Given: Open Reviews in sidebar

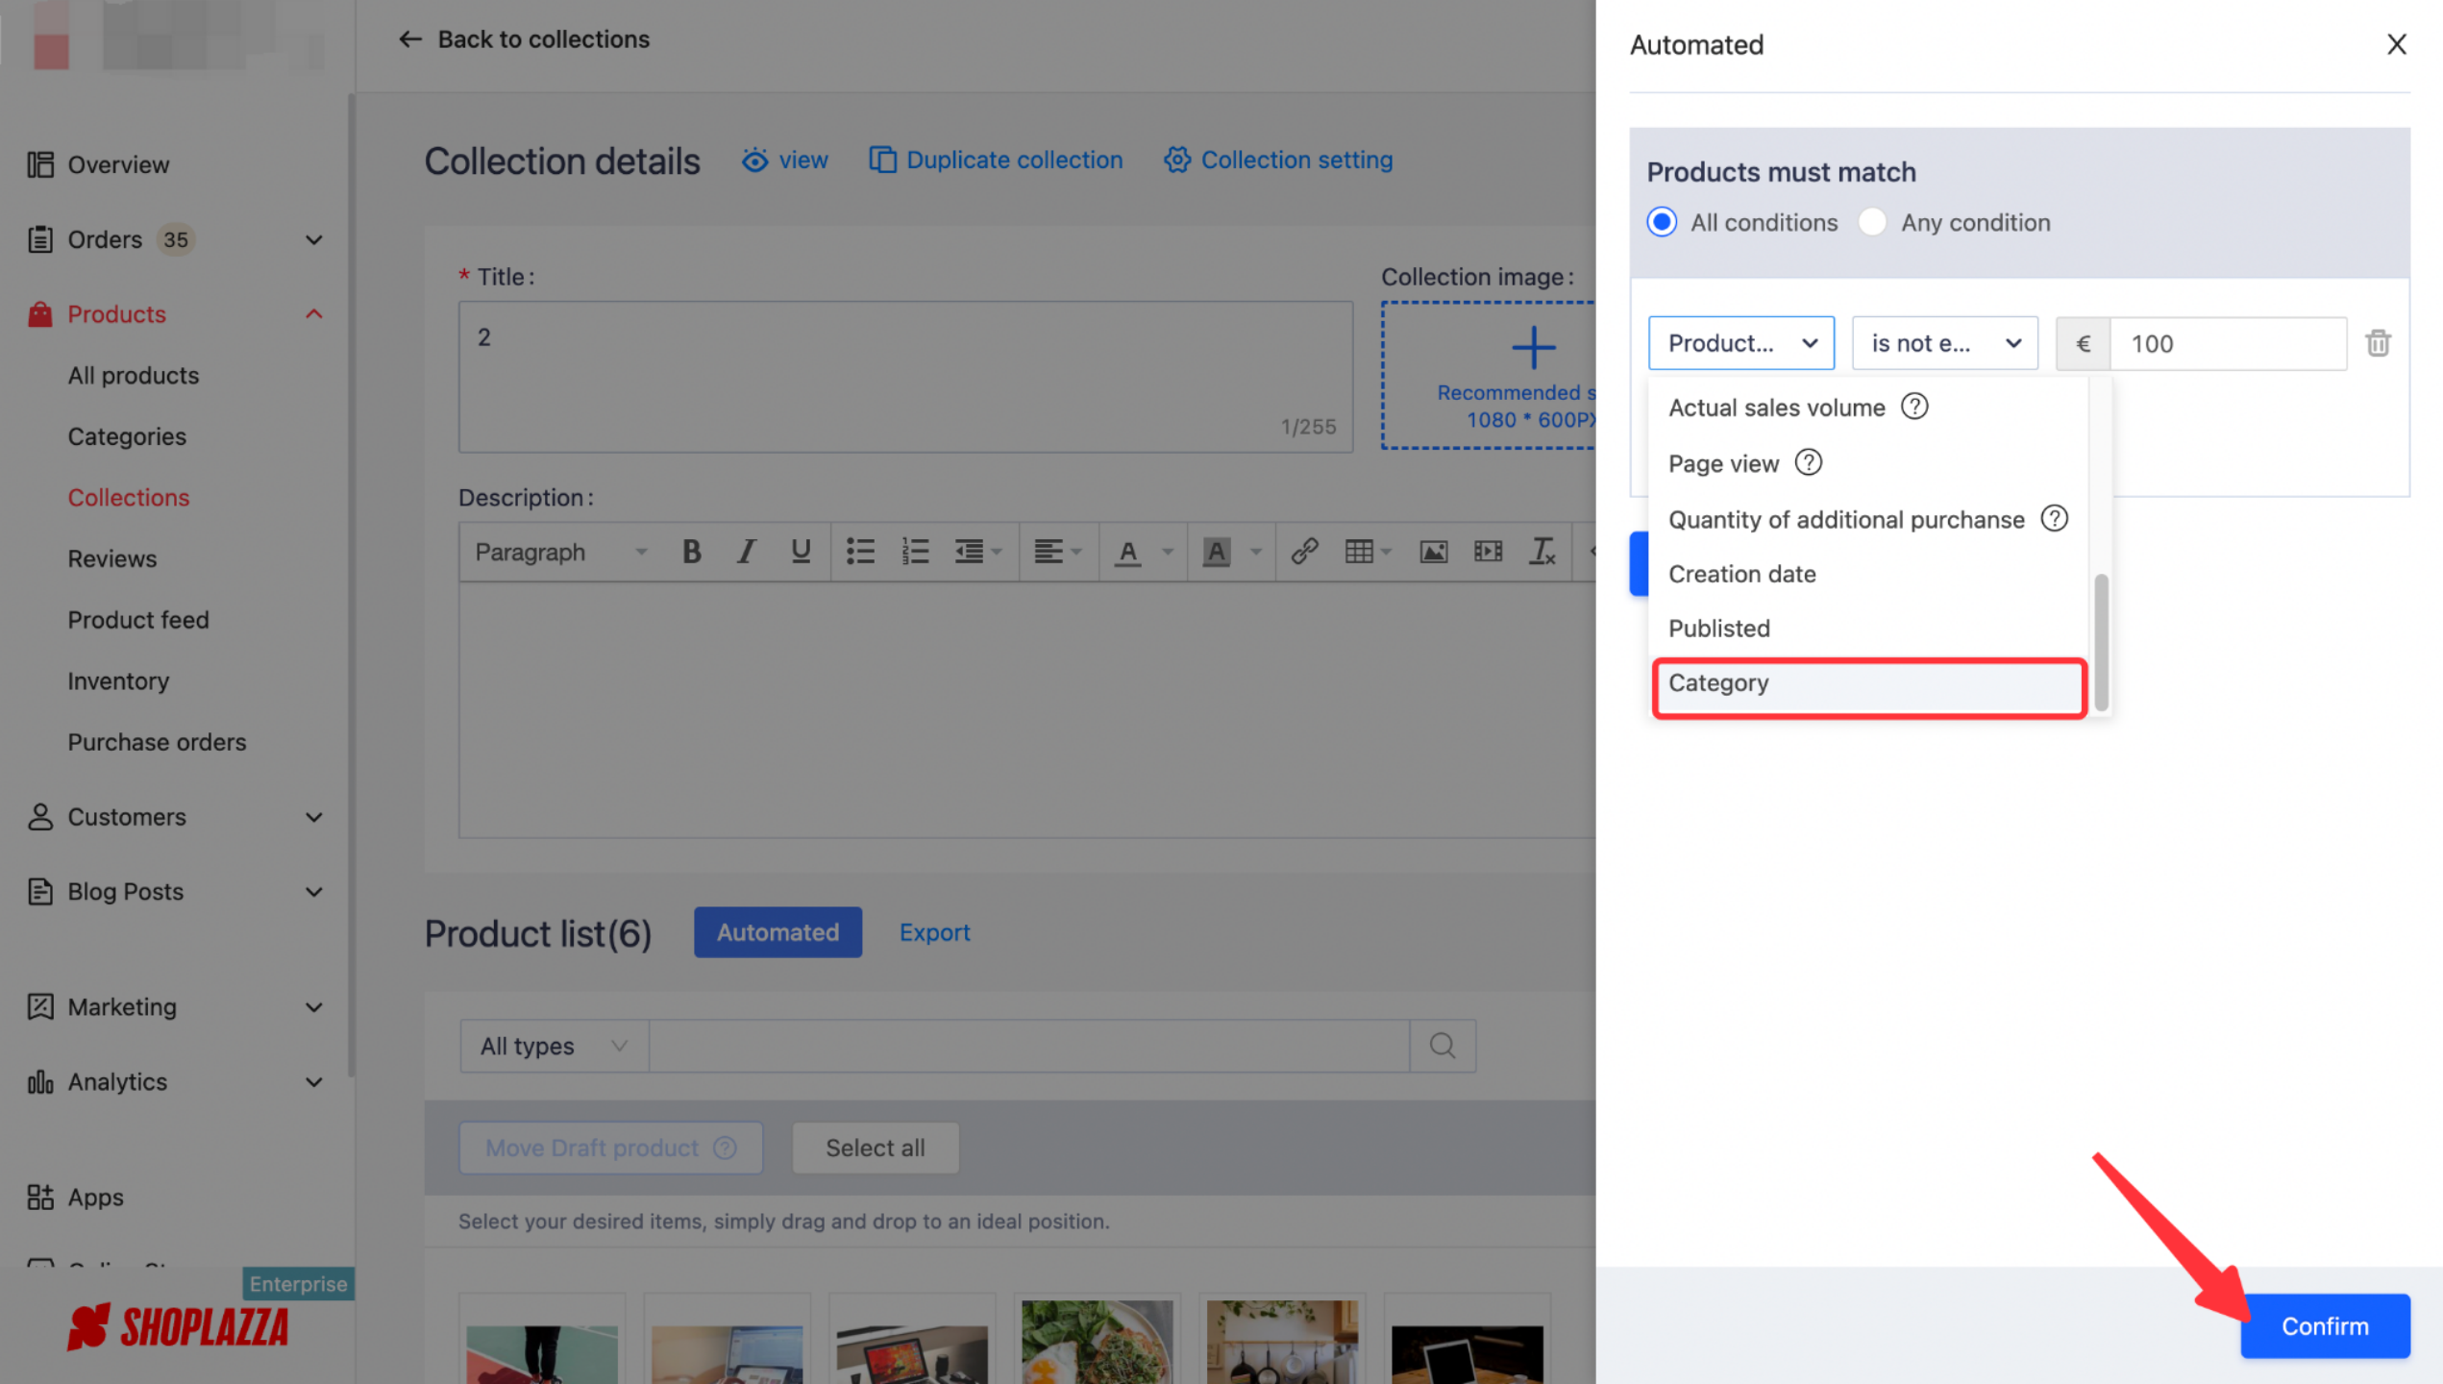Looking at the screenshot, I should (111, 558).
